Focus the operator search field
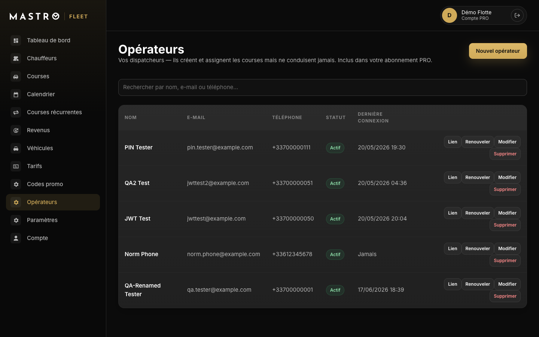This screenshot has height=337, width=539. pos(323,87)
